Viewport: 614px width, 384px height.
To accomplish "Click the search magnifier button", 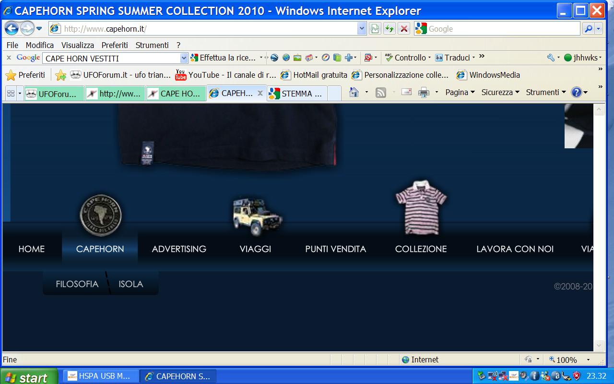I will point(588,29).
